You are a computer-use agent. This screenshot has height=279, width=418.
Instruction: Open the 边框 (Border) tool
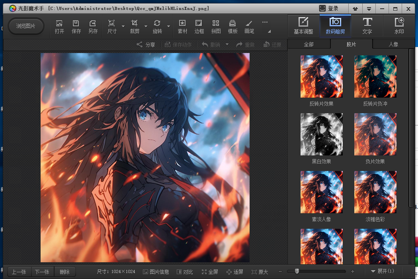[x=199, y=26]
